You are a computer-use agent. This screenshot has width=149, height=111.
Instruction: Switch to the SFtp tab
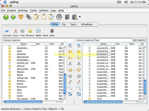[55, 24]
